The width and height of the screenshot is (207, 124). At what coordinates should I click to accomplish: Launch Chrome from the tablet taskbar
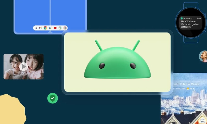pos(45,28)
